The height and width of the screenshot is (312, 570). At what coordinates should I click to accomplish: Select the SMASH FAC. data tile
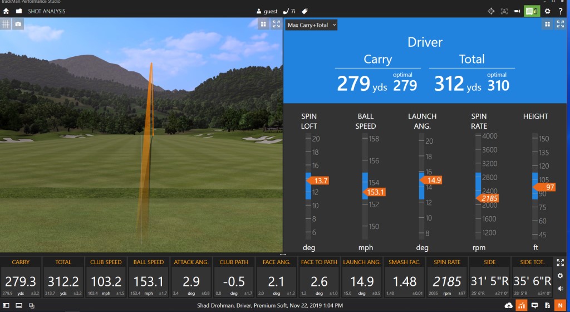(x=404, y=277)
